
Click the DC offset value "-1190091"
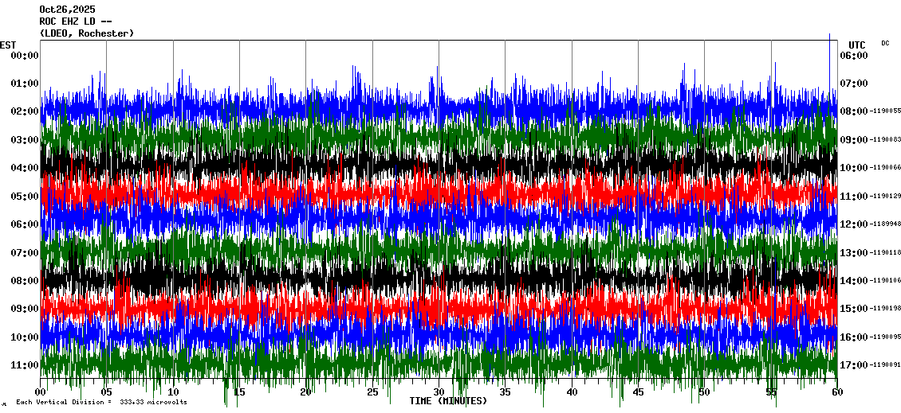click(885, 364)
